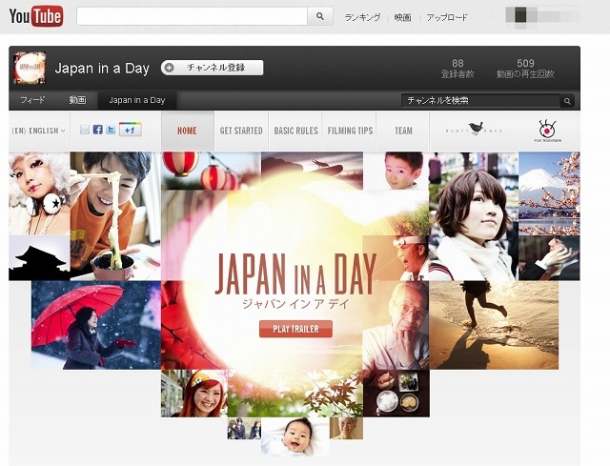Click the PLAY TRAILER button

pos(295,329)
